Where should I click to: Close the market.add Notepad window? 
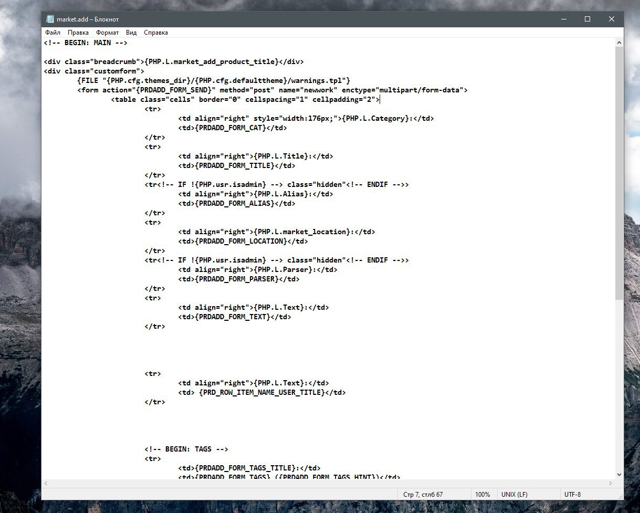pos(612,19)
